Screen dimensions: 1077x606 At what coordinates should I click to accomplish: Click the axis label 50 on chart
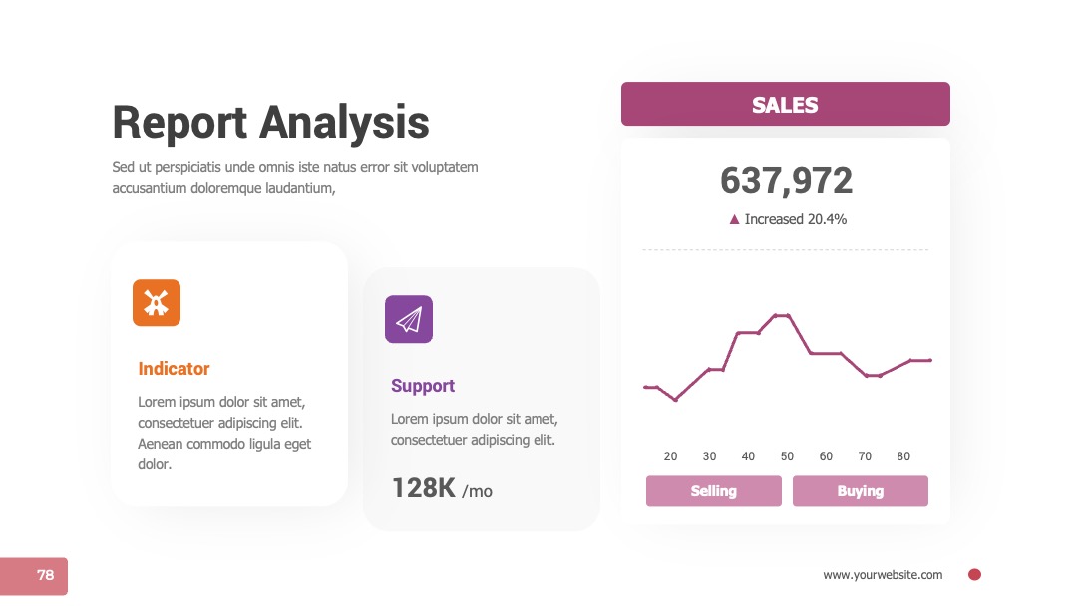[x=787, y=456]
